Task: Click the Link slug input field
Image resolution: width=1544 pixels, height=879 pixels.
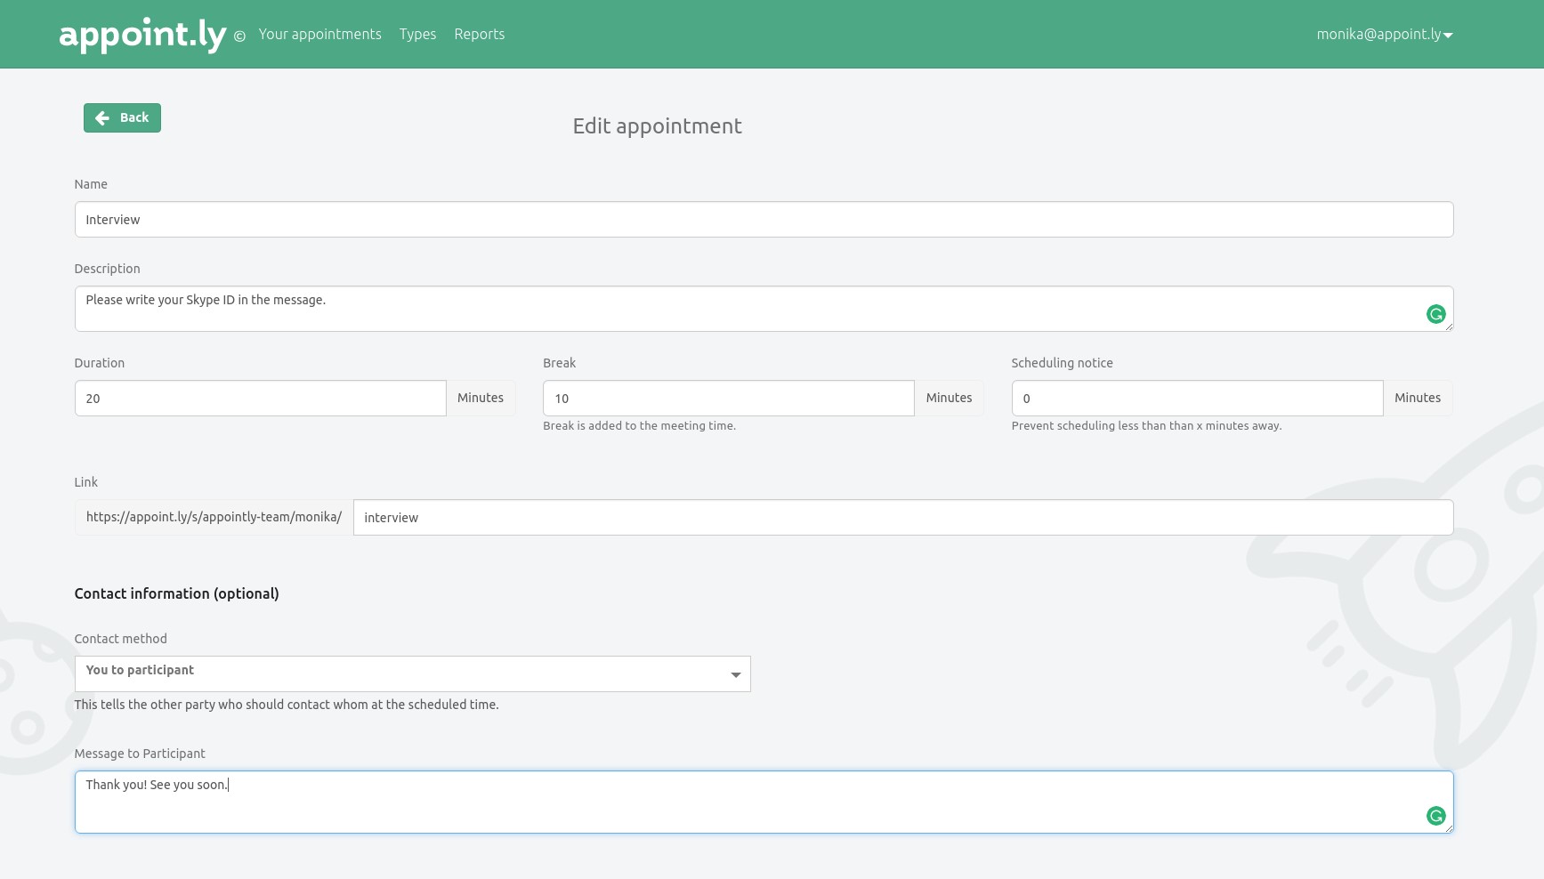Action: point(902,518)
